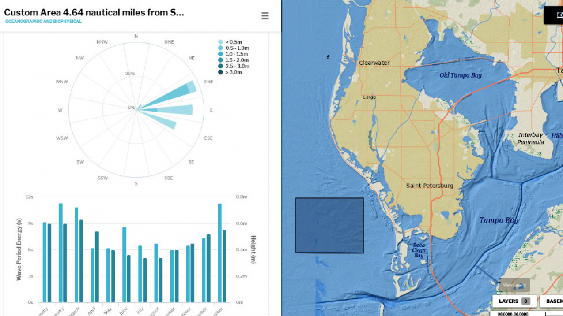The width and height of the screenshot is (563, 316).
Task: Click Saint Petersburg on the map
Action: pos(429,186)
